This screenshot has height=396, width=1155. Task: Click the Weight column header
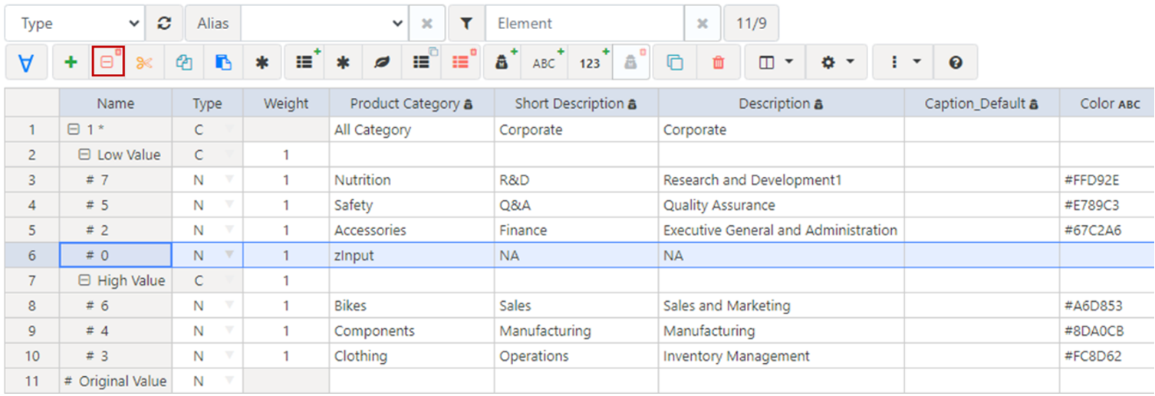pos(286,103)
